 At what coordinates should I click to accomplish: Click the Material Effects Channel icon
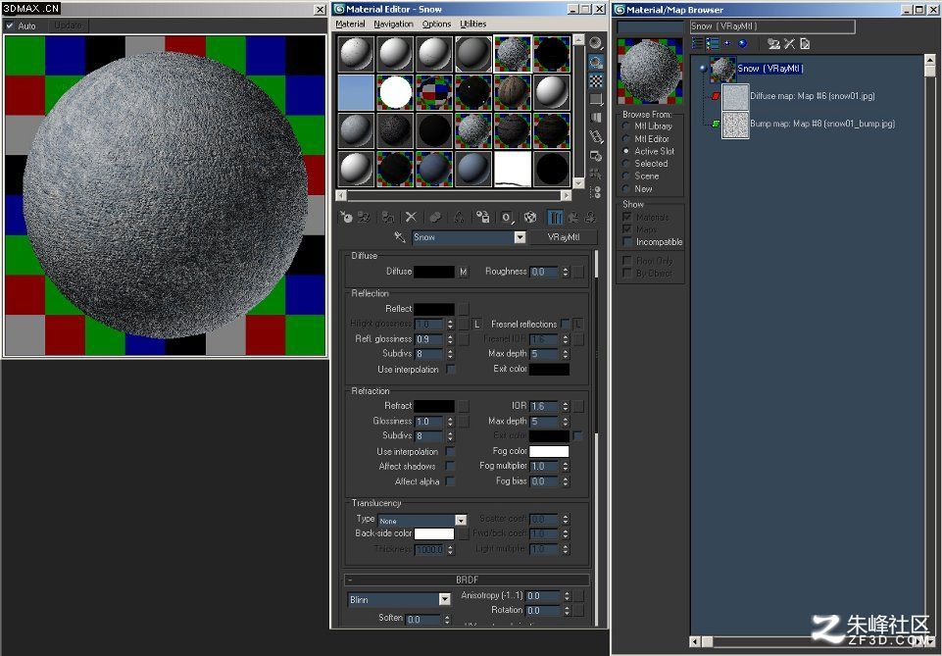(x=508, y=218)
